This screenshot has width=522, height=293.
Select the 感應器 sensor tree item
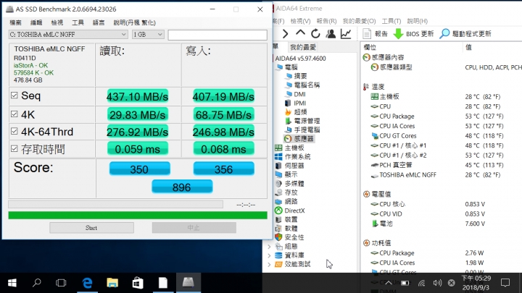(299, 138)
